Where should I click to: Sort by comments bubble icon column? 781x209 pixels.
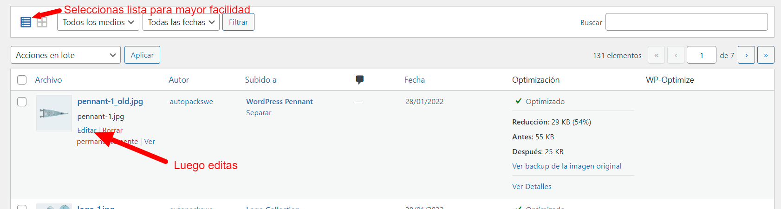(359, 80)
